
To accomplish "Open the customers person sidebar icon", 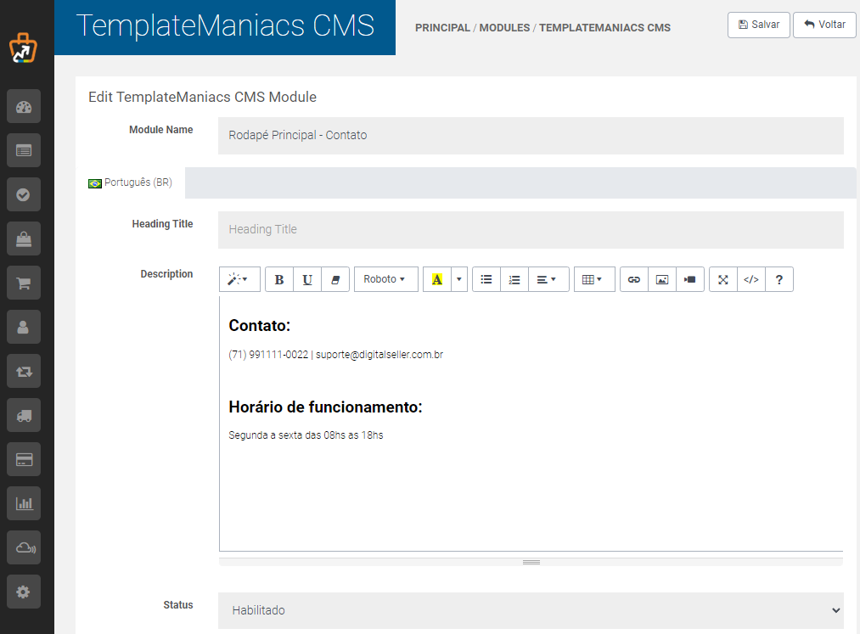I will pyautogui.click(x=24, y=327).
